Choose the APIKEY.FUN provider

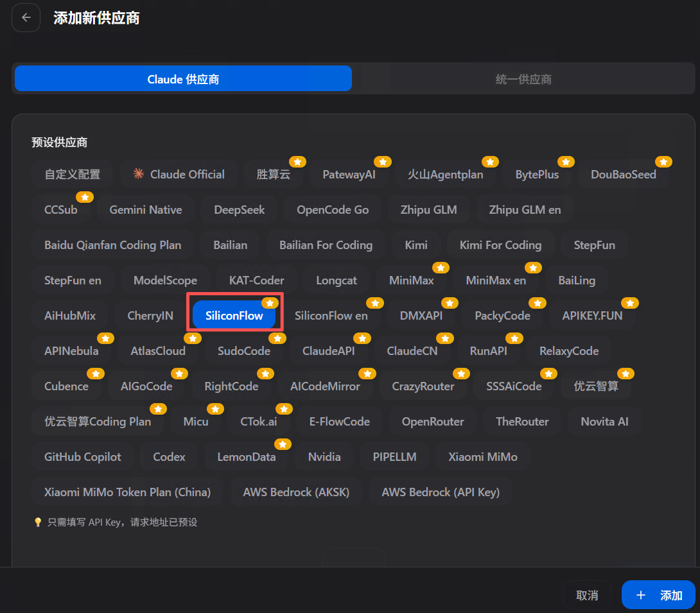tap(592, 315)
